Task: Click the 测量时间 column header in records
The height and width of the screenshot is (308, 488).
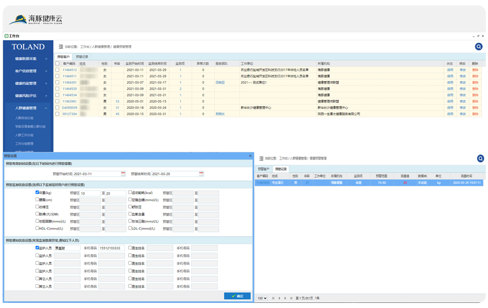Action: pos(466,176)
